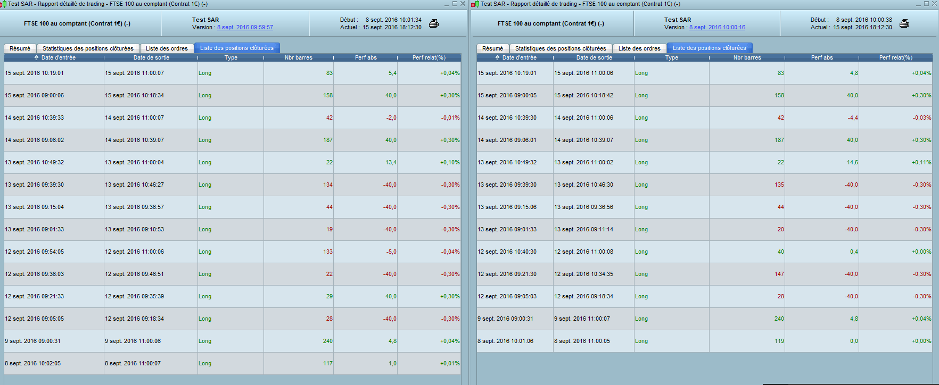Click exit date 13 sept. 2016 09:11:14
The width and height of the screenshot is (939, 385).
584,230
